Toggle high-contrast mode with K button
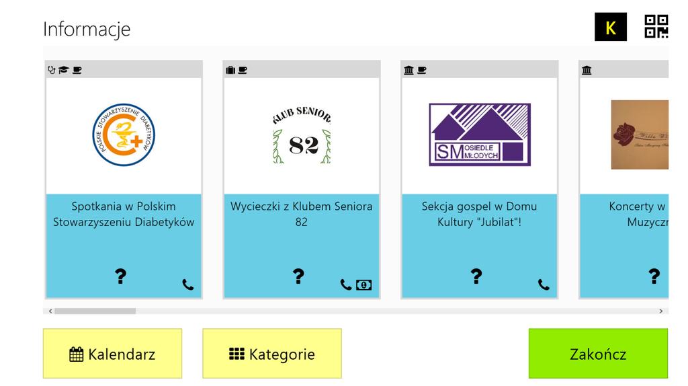Viewport: 688px width, 386px height. click(x=610, y=27)
